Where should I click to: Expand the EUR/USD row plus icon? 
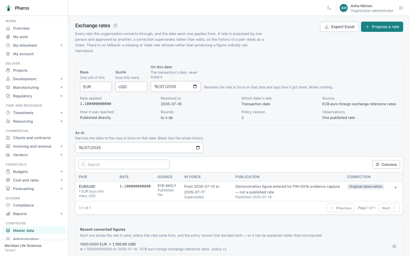tap(395, 187)
